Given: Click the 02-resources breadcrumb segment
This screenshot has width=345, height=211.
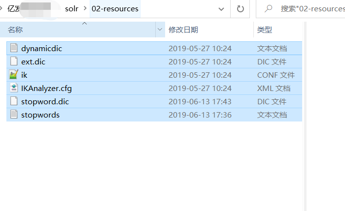Looking at the screenshot, I should pyautogui.click(x=115, y=9).
